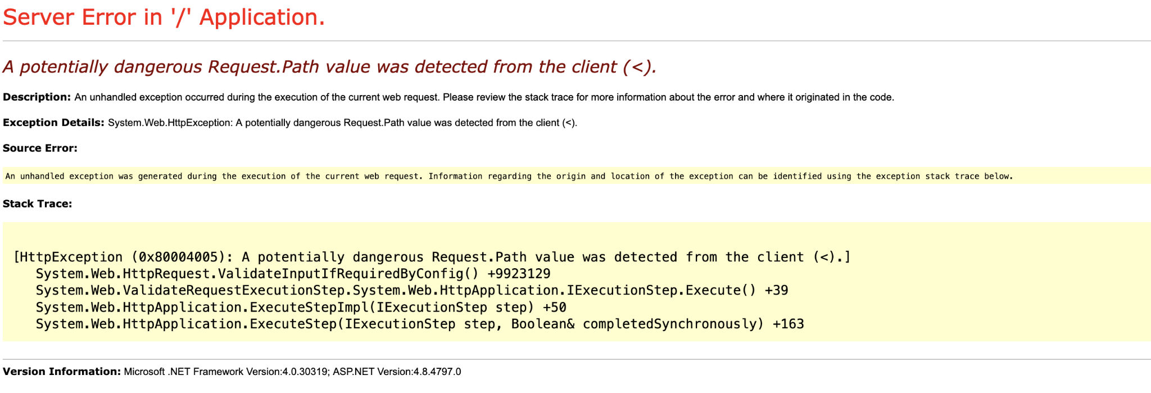Click the bold 'Exception Details:' label
The width and height of the screenshot is (1151, 393).
[x=53, y=123]
